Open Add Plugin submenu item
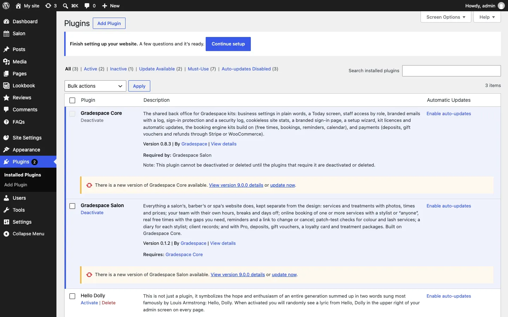The height and width of the screenshot is (317, 508). [16, 185]
